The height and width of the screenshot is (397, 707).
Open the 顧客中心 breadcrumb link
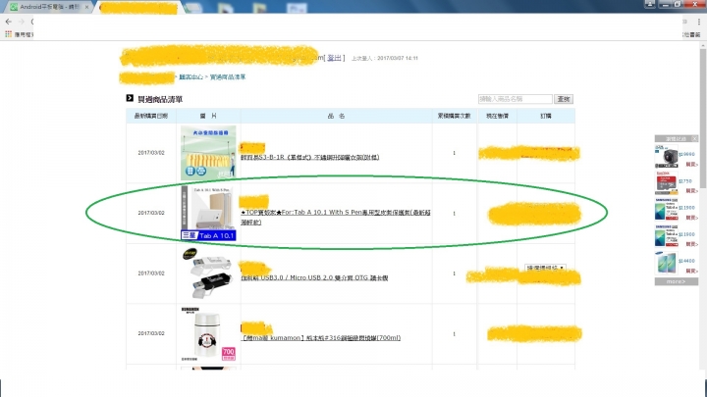190,77
